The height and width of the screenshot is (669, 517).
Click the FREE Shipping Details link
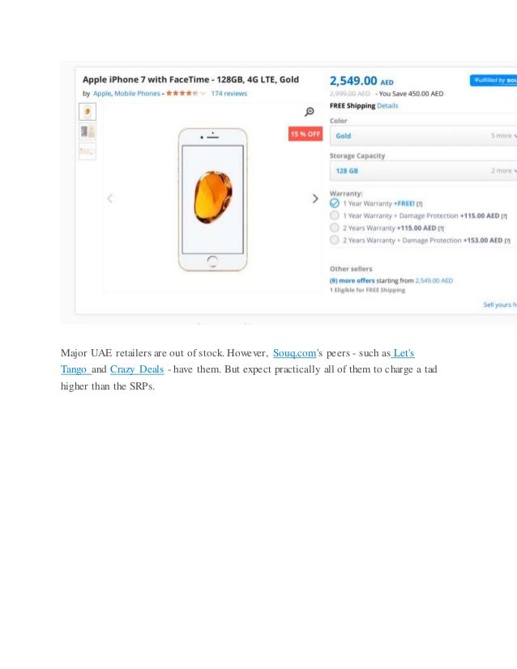pos(387,106)
